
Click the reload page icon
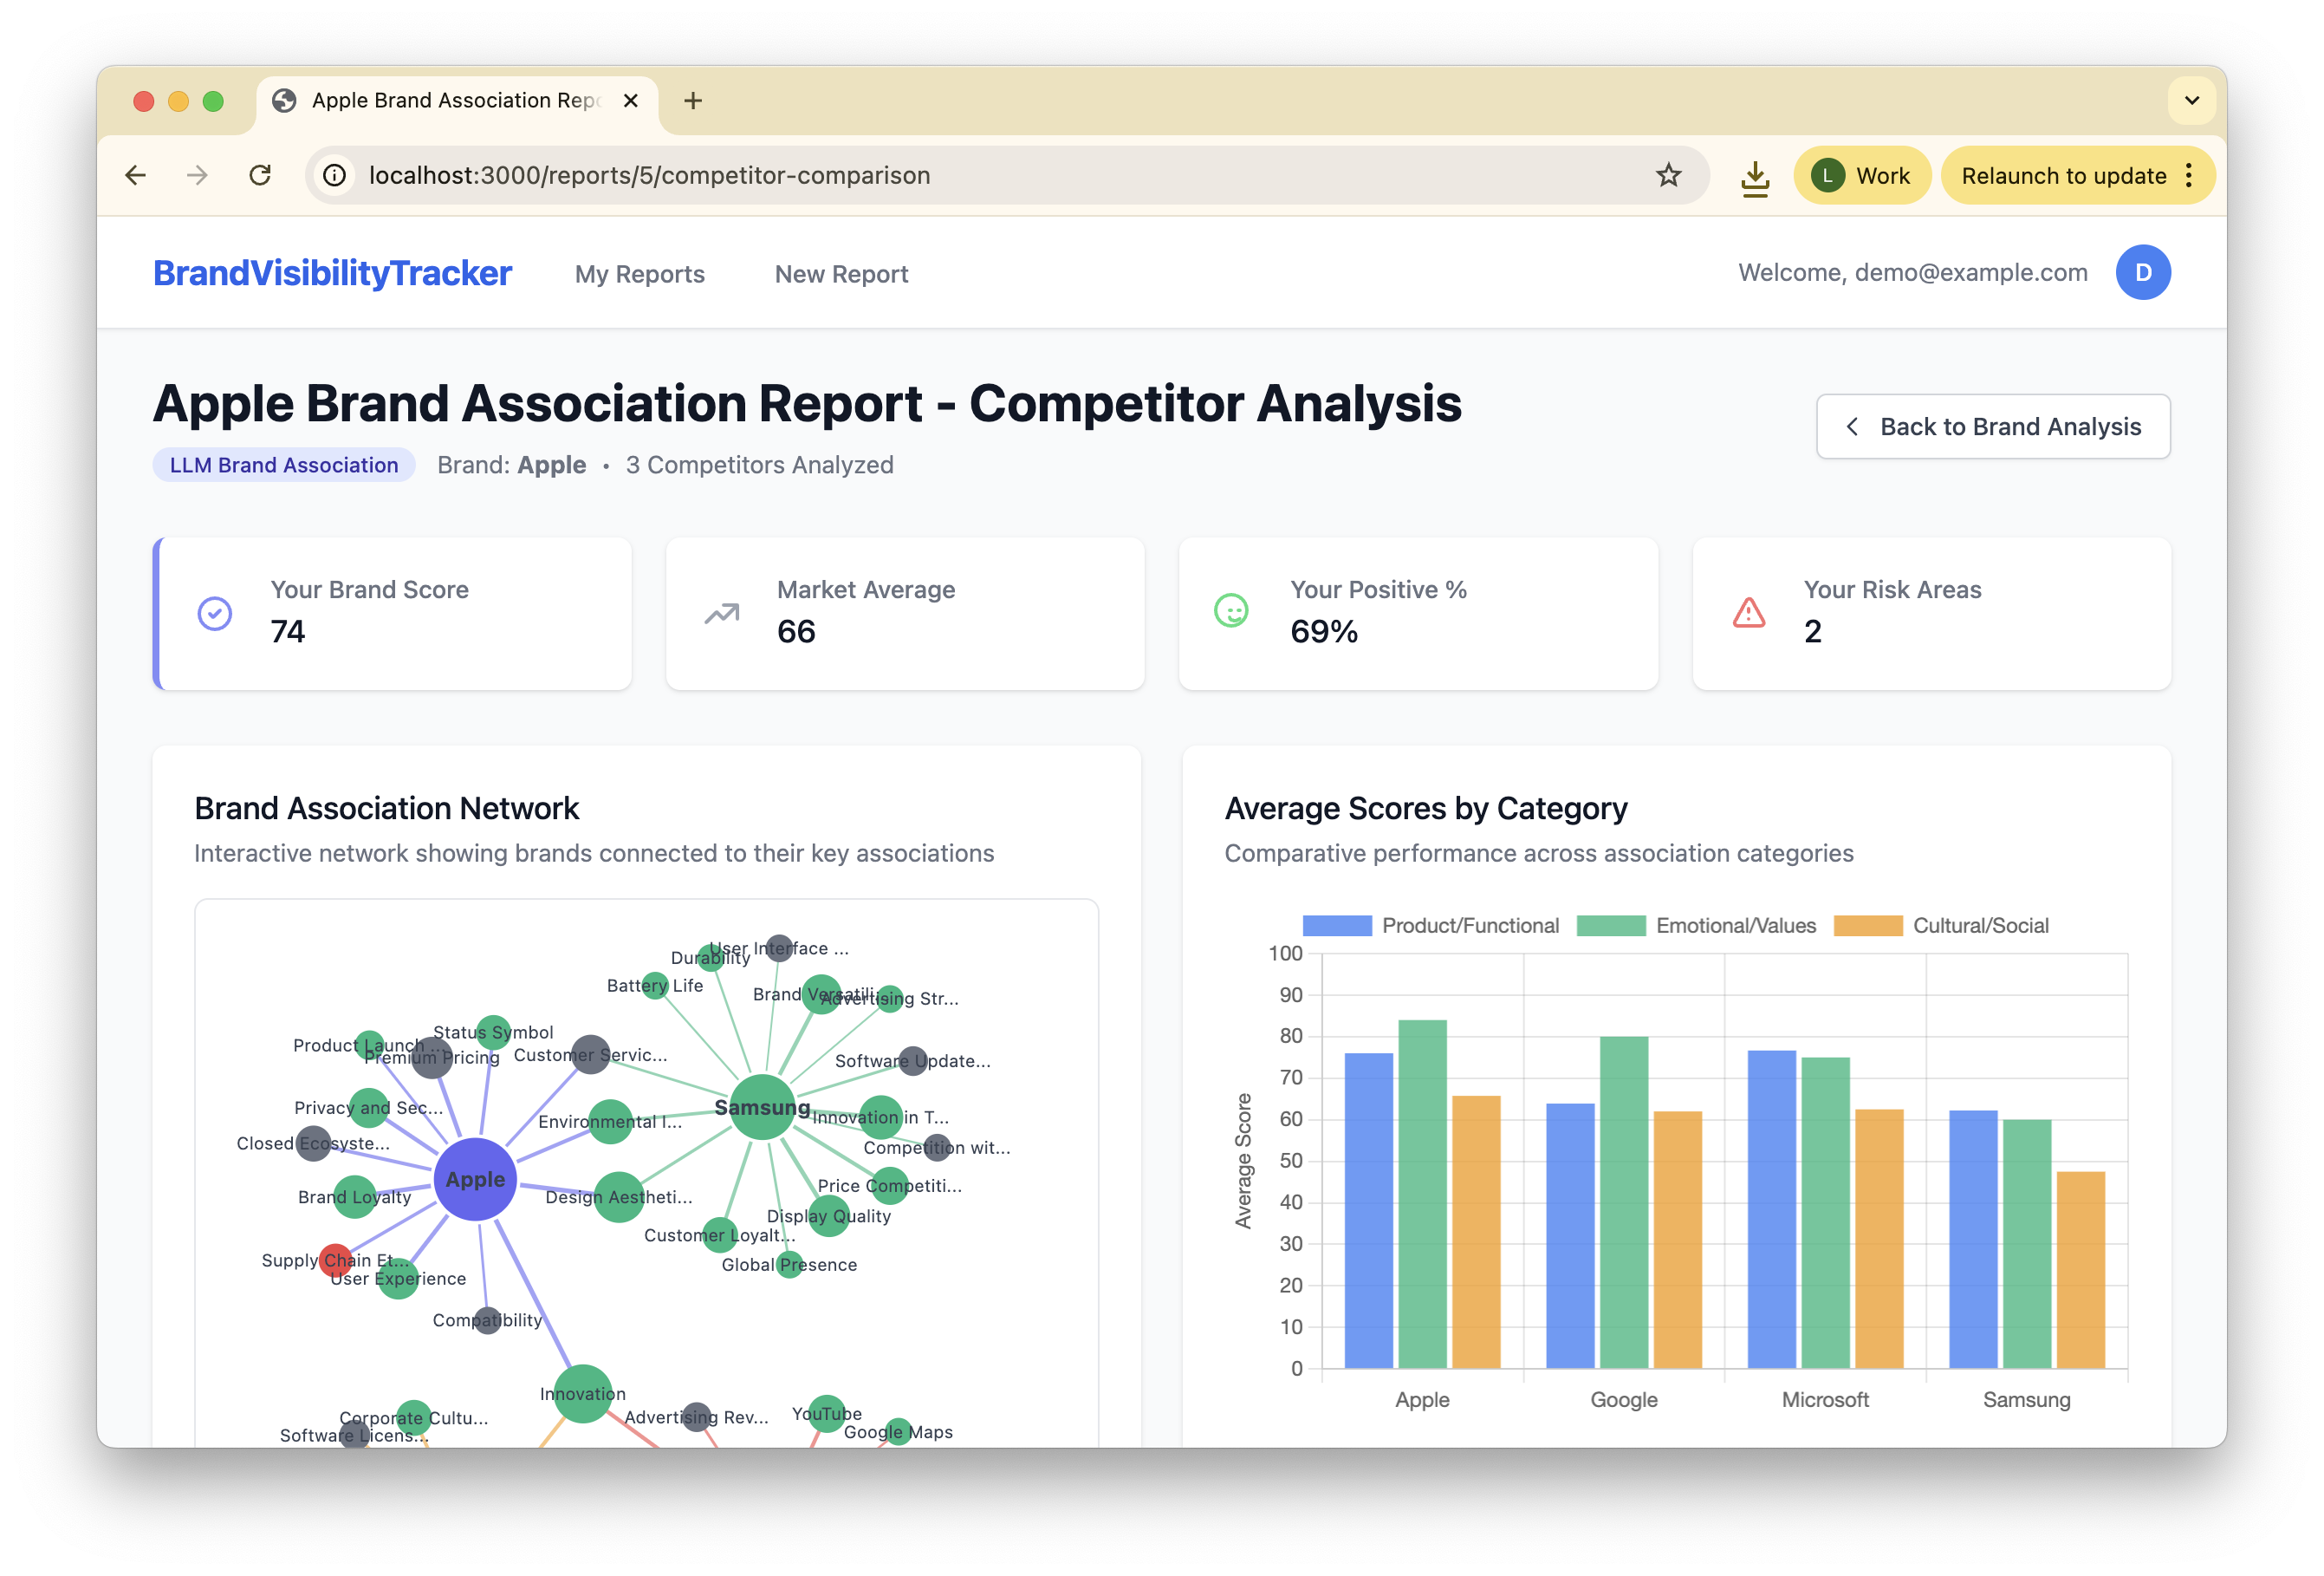click(261, 175)
